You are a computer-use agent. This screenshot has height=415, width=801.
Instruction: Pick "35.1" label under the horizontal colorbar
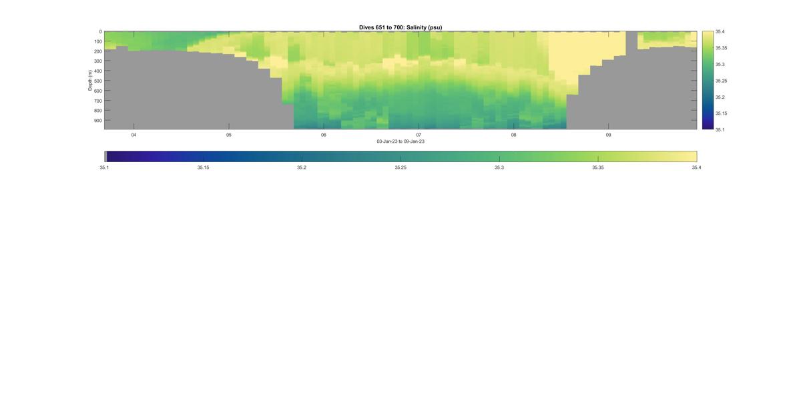click(x=104, y=168)
